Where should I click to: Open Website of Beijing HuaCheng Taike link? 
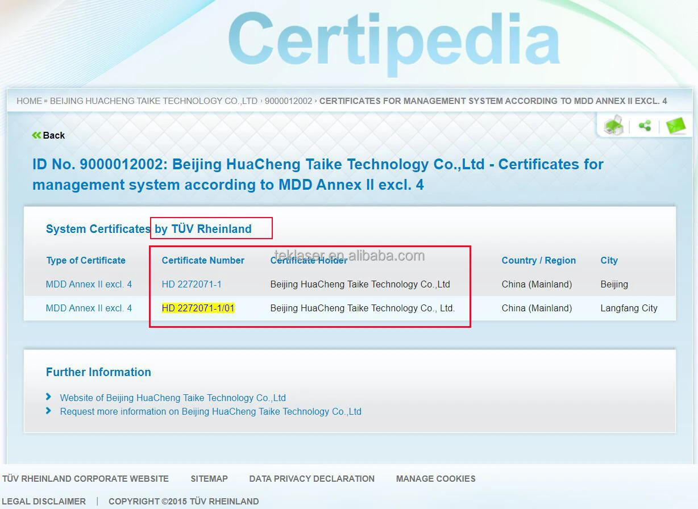[173, 398]
